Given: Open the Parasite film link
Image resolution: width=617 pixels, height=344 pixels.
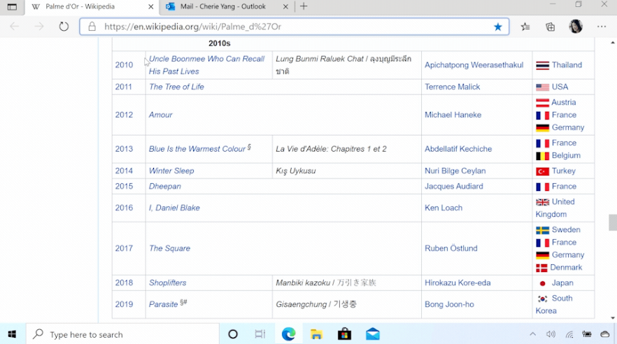Looking at the screenshot, I should click(x=164, y=304).
